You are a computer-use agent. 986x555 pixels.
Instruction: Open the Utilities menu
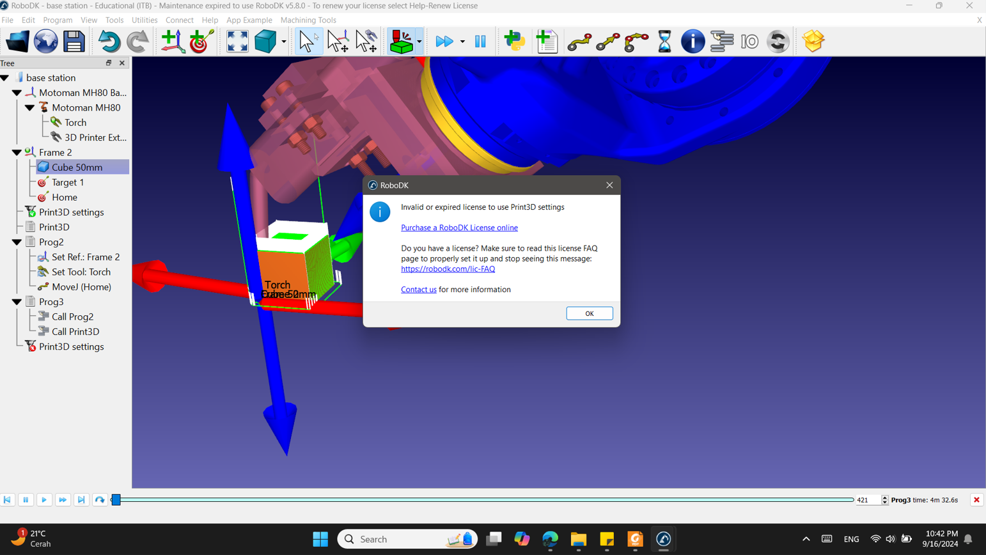pyautogui.click(x=145, y=20)
